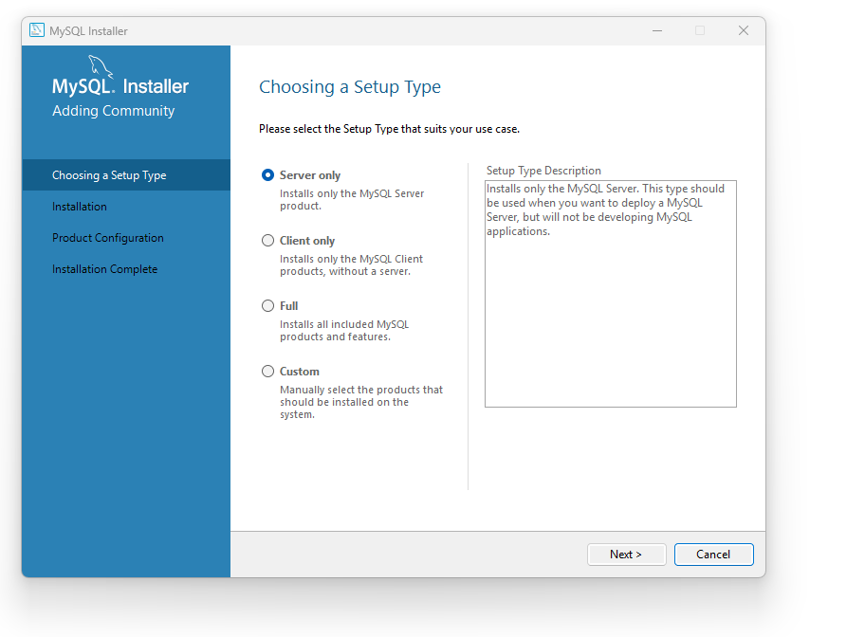Select the Server only radio button
The height and width of the screenshot is (637, 865).
[x=267, y=174]
